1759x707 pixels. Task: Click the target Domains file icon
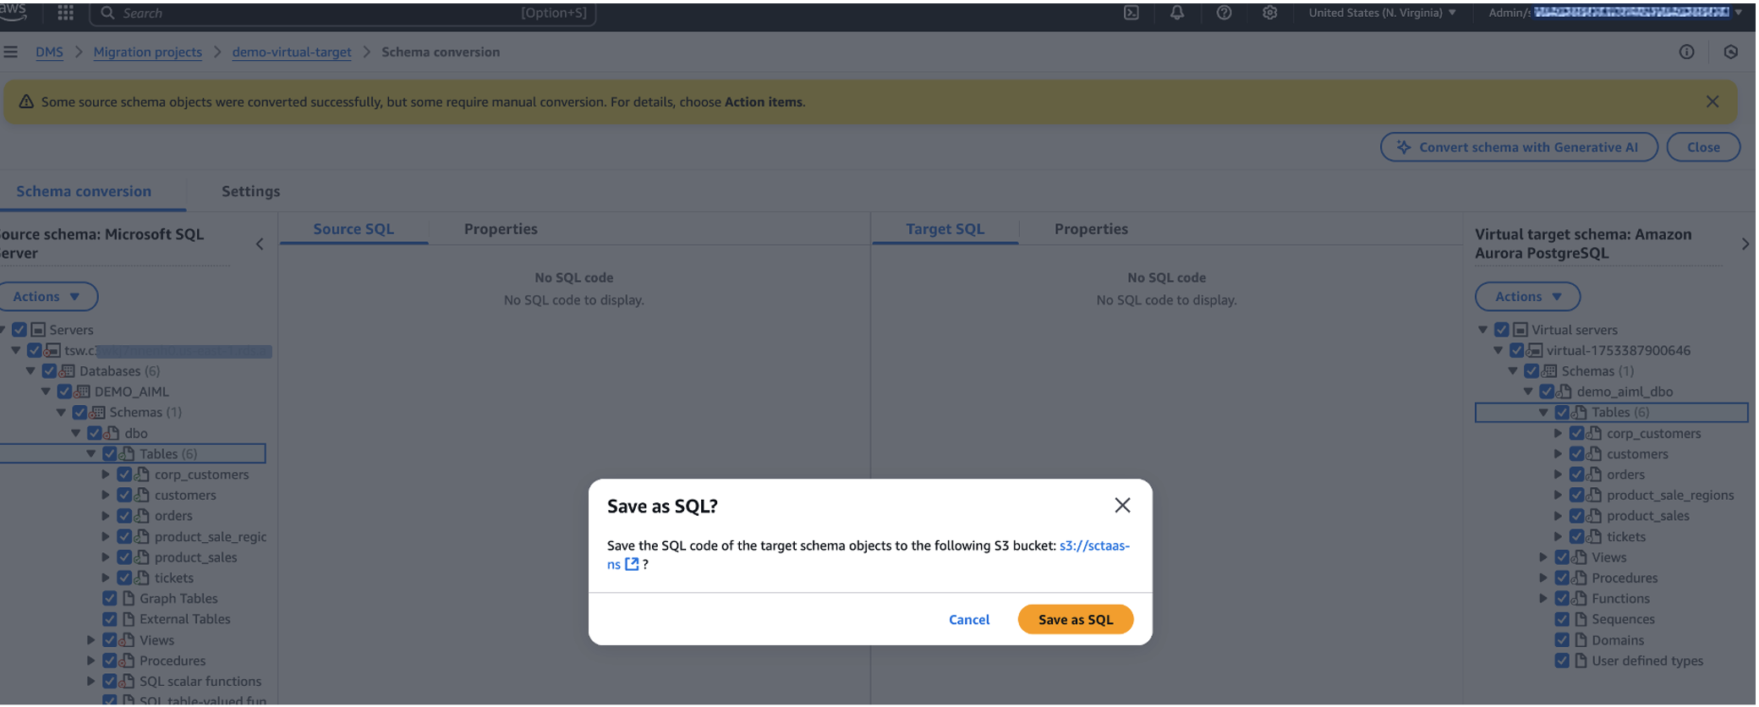click(x=1580, y=640)
